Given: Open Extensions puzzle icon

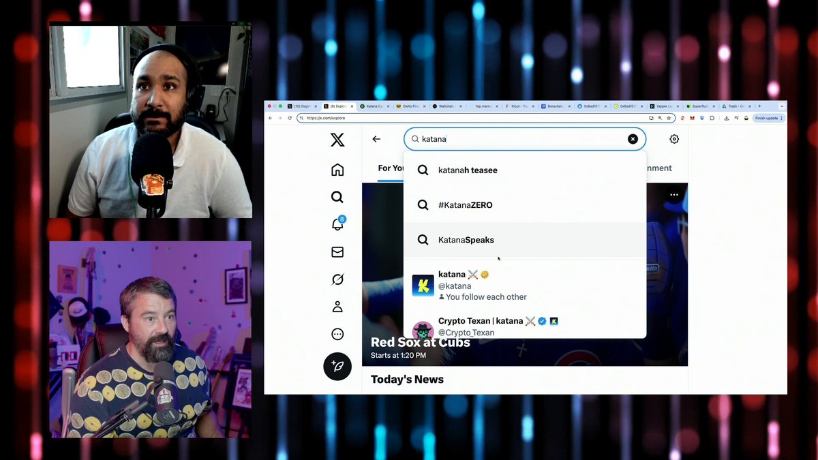Looking at the screenshot, I should (x=712, y=118).
